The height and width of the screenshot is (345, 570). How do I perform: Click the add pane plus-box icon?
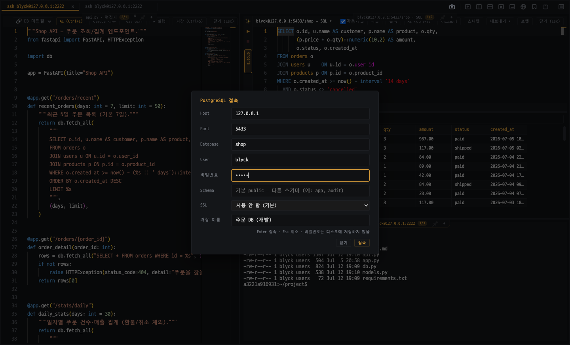click(x=468, y=7)
